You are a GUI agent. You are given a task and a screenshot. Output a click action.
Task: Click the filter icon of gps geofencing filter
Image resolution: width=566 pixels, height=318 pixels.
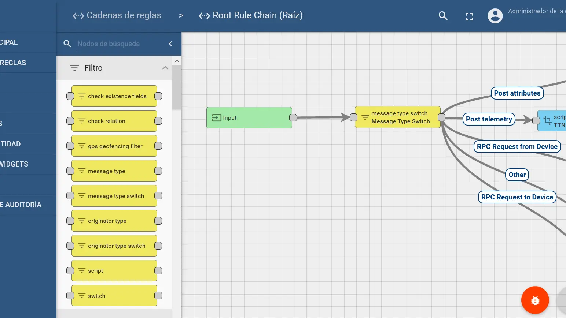[82, 146]
